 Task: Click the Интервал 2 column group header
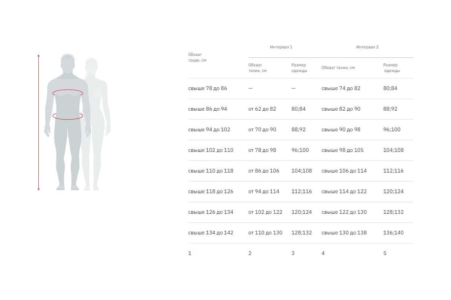[367, 47]
